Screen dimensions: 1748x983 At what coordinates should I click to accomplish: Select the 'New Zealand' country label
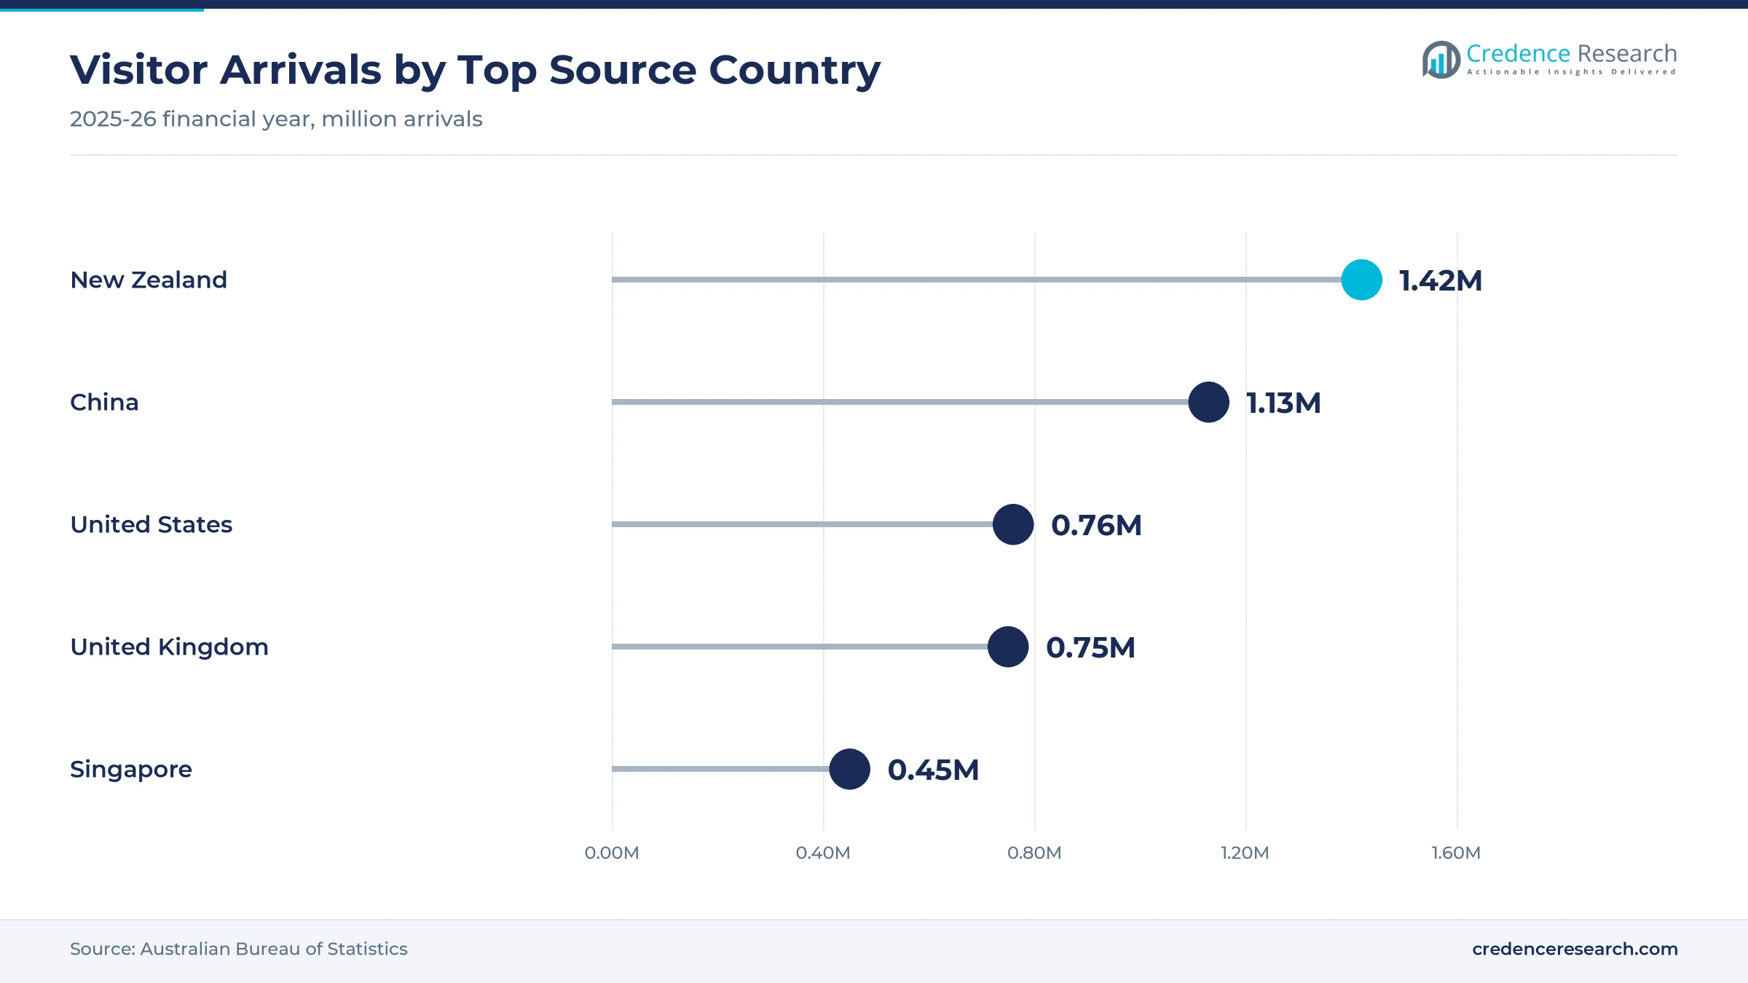tap(149, 280)
